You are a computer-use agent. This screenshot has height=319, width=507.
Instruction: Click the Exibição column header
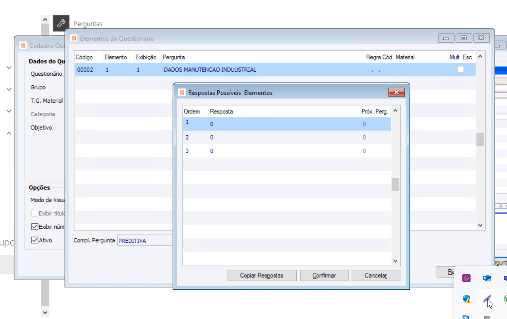[148, 57]
